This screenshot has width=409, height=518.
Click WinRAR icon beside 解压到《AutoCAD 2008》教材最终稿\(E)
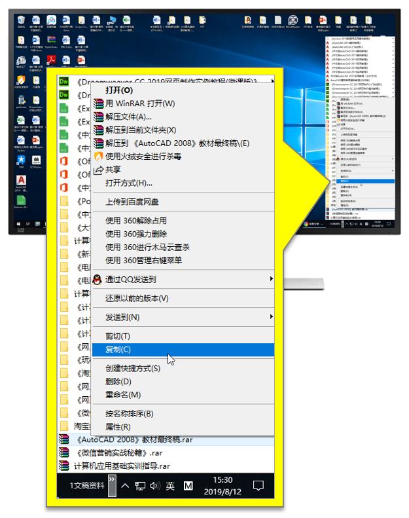tap(98, 143)
